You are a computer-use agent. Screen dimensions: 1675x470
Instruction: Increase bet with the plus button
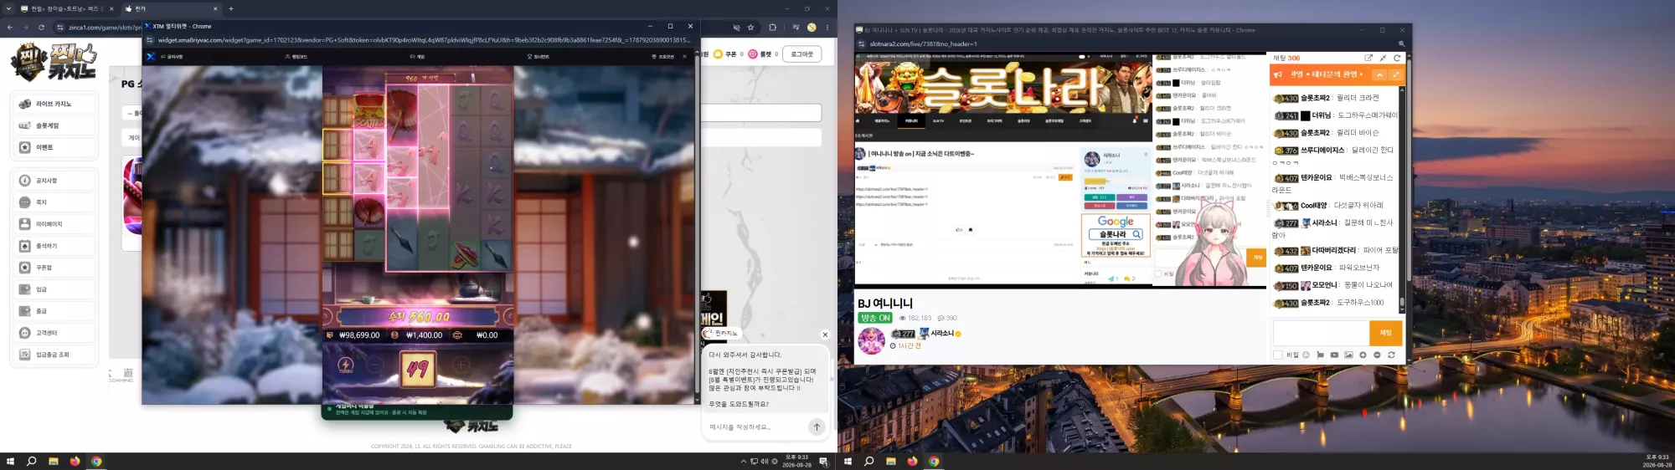point(461,365)
